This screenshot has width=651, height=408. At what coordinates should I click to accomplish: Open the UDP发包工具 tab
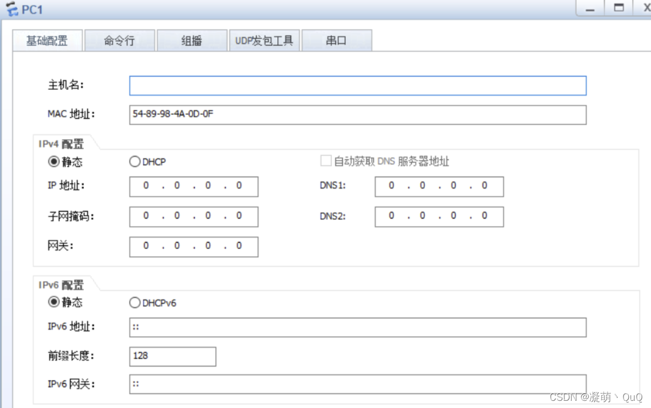tap(264, 41)
